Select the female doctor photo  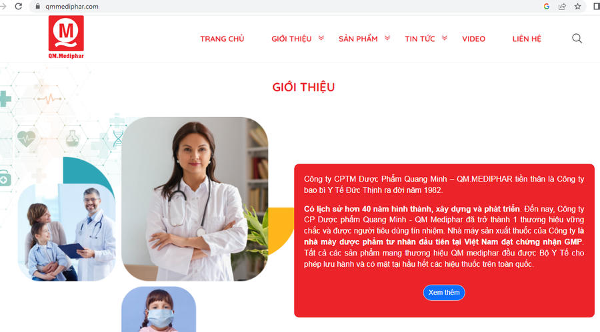(x=195, y=199)
